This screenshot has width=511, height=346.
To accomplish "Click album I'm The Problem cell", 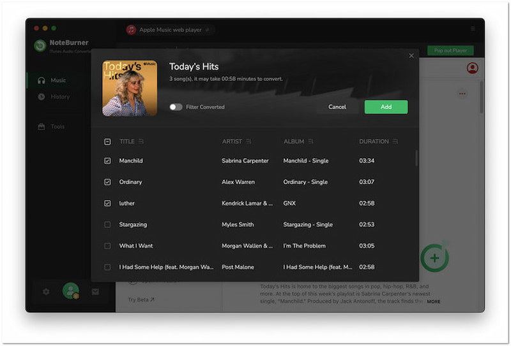I will pyautogui.click(x=305, y=246).
